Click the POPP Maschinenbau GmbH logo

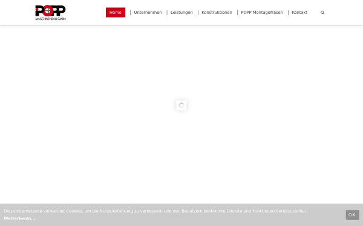(x=50, y=13)
